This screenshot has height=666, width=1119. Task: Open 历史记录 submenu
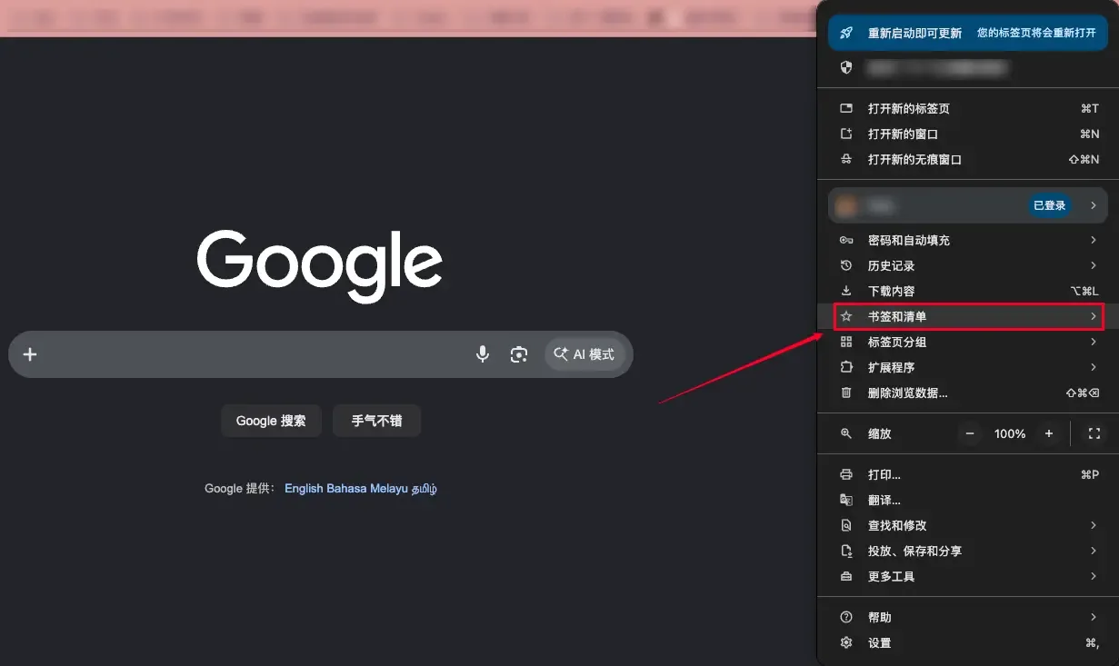coord(967,265)
